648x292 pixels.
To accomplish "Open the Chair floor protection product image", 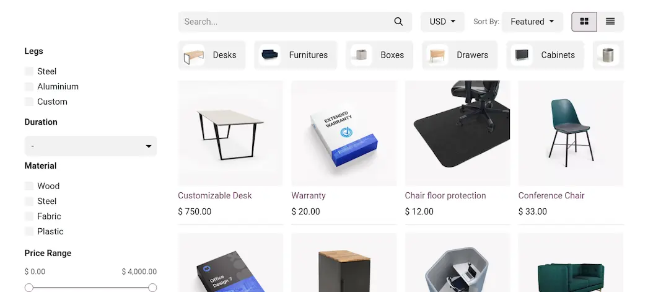I will point(457,133).
